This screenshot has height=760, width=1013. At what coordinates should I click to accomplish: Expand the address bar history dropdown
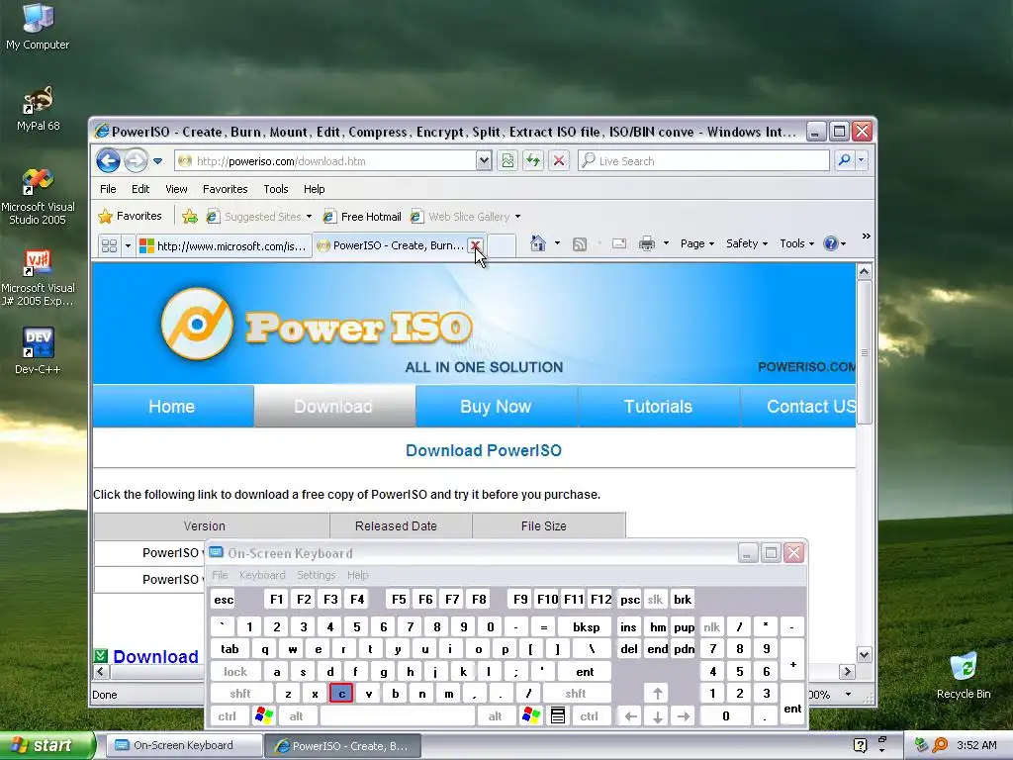[484, 161]
